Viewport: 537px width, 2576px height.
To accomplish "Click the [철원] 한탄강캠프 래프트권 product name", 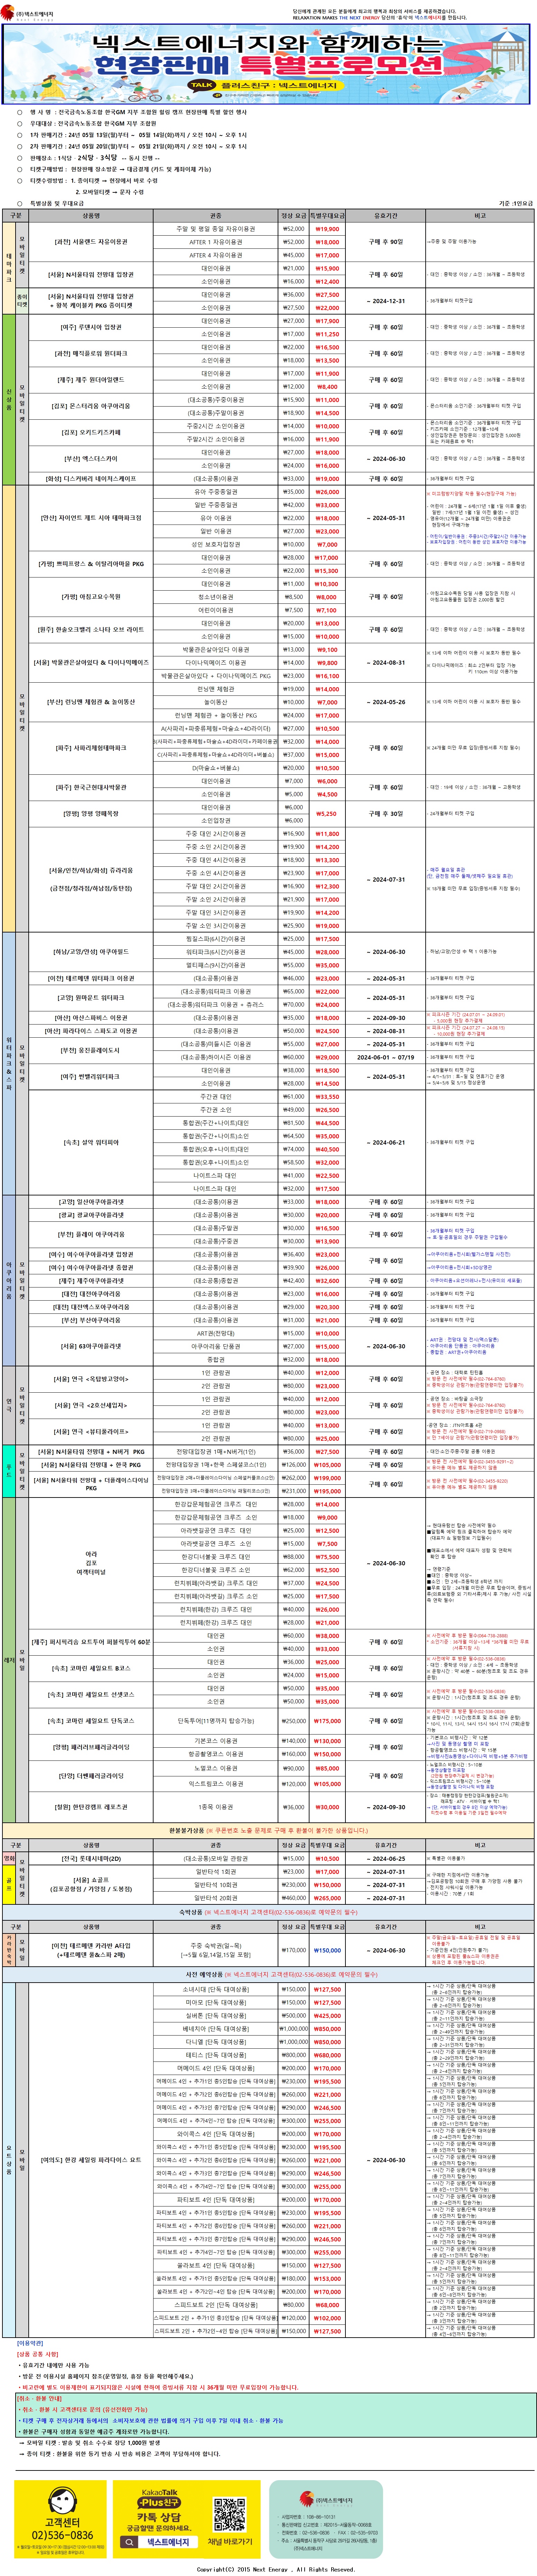I will tap(91, 1807).
